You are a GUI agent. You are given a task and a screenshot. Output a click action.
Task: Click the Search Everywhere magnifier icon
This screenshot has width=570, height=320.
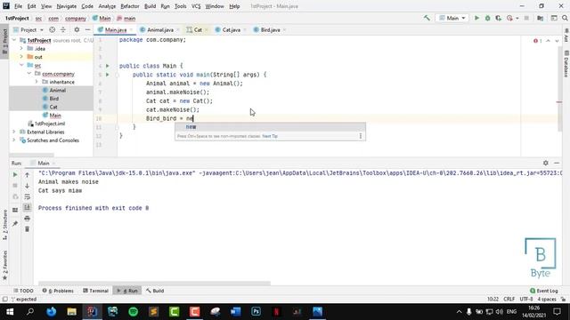[x=565, y=18]
